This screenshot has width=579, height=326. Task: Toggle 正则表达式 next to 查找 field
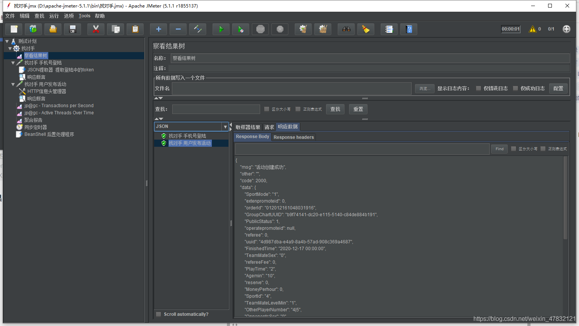[298, 109]
